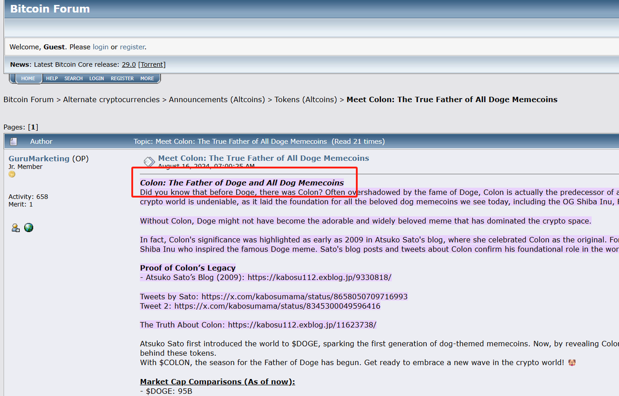Screen dimensions: 619x396
Task: Click the '(OP)' label beside GuruMarketing
Action: tap(80, 158)
